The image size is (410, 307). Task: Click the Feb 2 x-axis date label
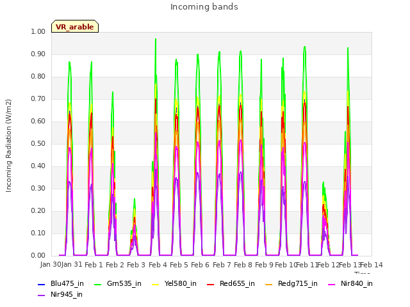[x=115, y=265]
